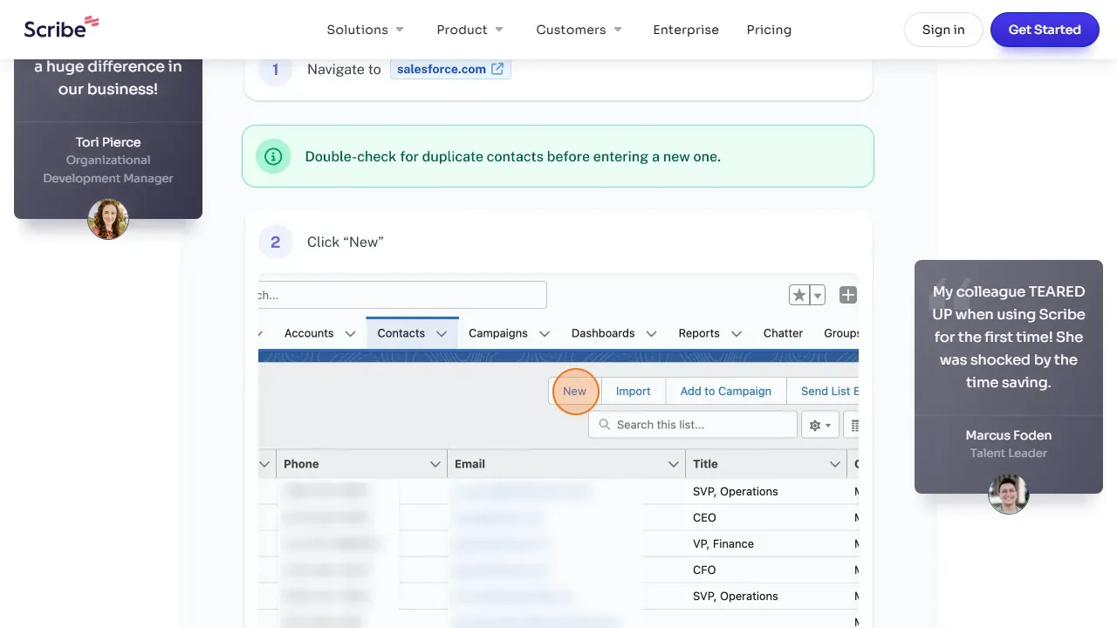
Task: Select the Dashboards tab
Action: [x=603, y=333]
